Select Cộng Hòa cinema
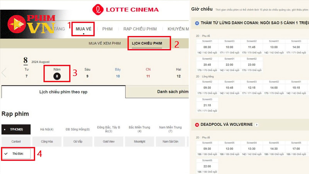This screenshot has height=174, width=309. 47,142
